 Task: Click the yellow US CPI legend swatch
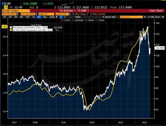[x=11, y=30]
